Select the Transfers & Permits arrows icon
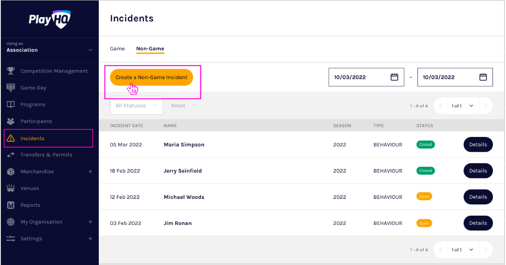 pyautogui.click(x=11, y=155)
